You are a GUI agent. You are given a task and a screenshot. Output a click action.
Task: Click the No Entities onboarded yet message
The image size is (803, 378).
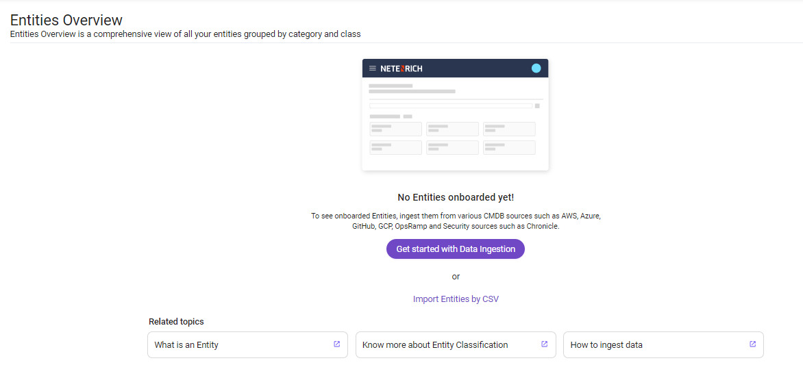pyautogui.click(x=456, y=197)
